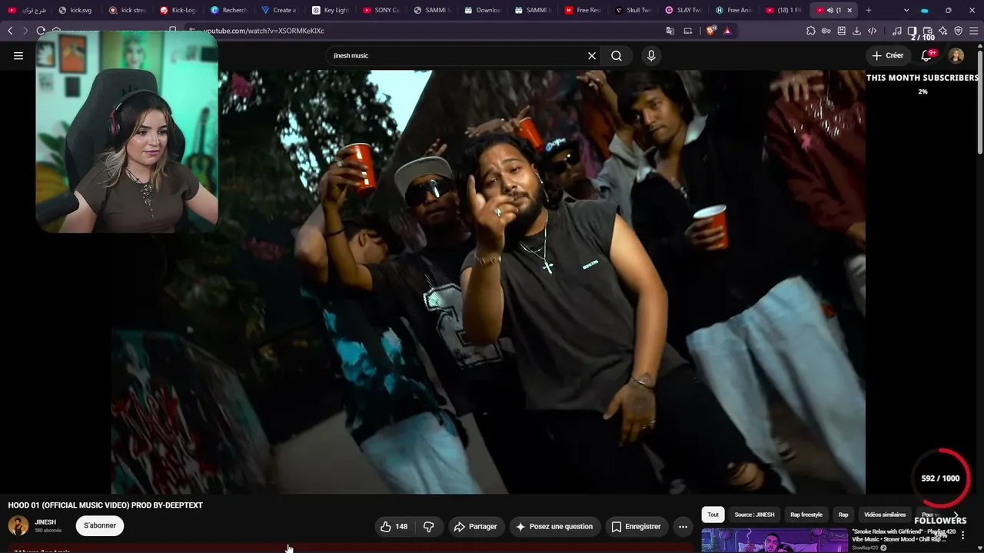The width and height of the screenshot is (984, 553).
Task: Open more actions three-dot menu
Action: point(683,526)
